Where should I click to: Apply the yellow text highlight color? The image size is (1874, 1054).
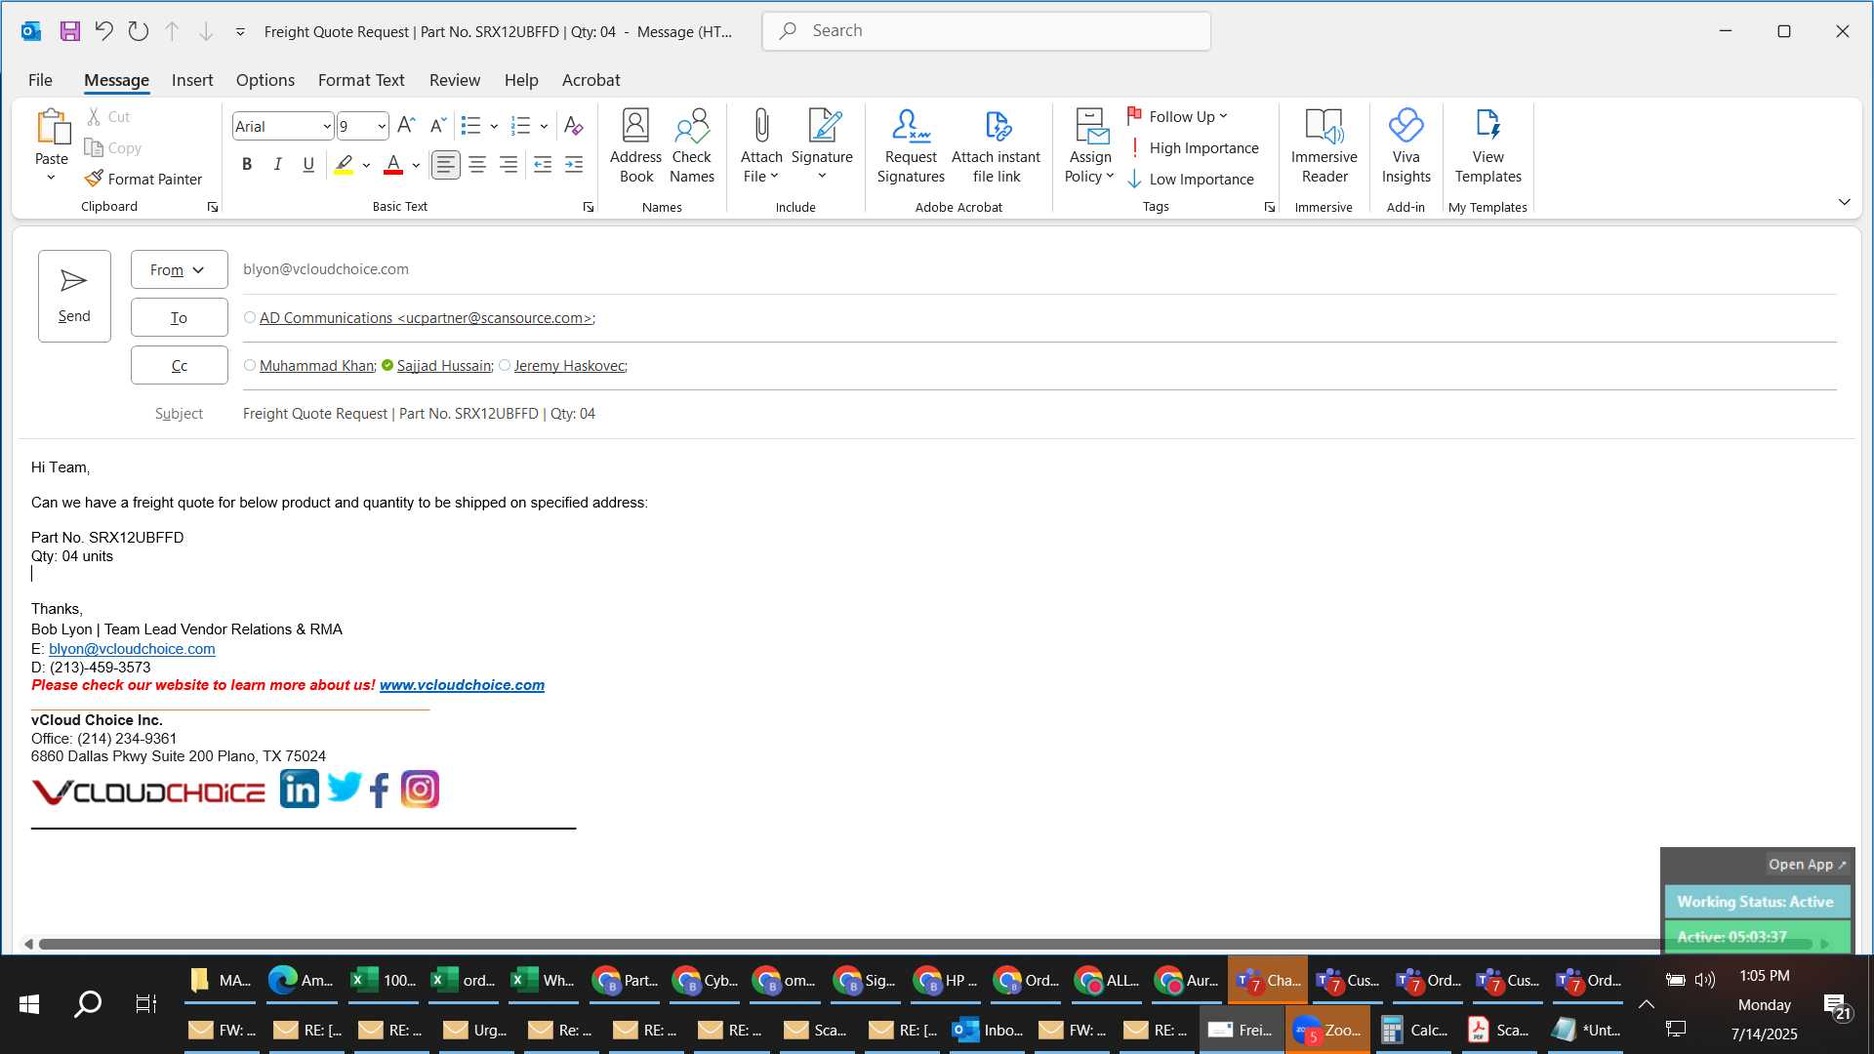[344, 165]
